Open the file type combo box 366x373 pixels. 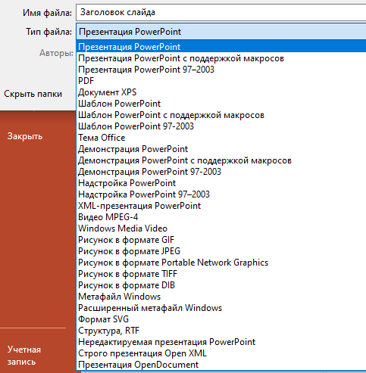tap(221, 32)
